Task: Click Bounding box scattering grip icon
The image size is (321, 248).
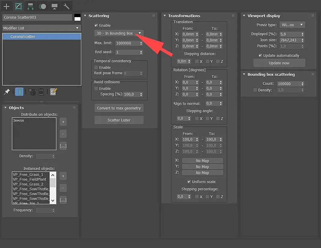Action: tap(313, 74)
